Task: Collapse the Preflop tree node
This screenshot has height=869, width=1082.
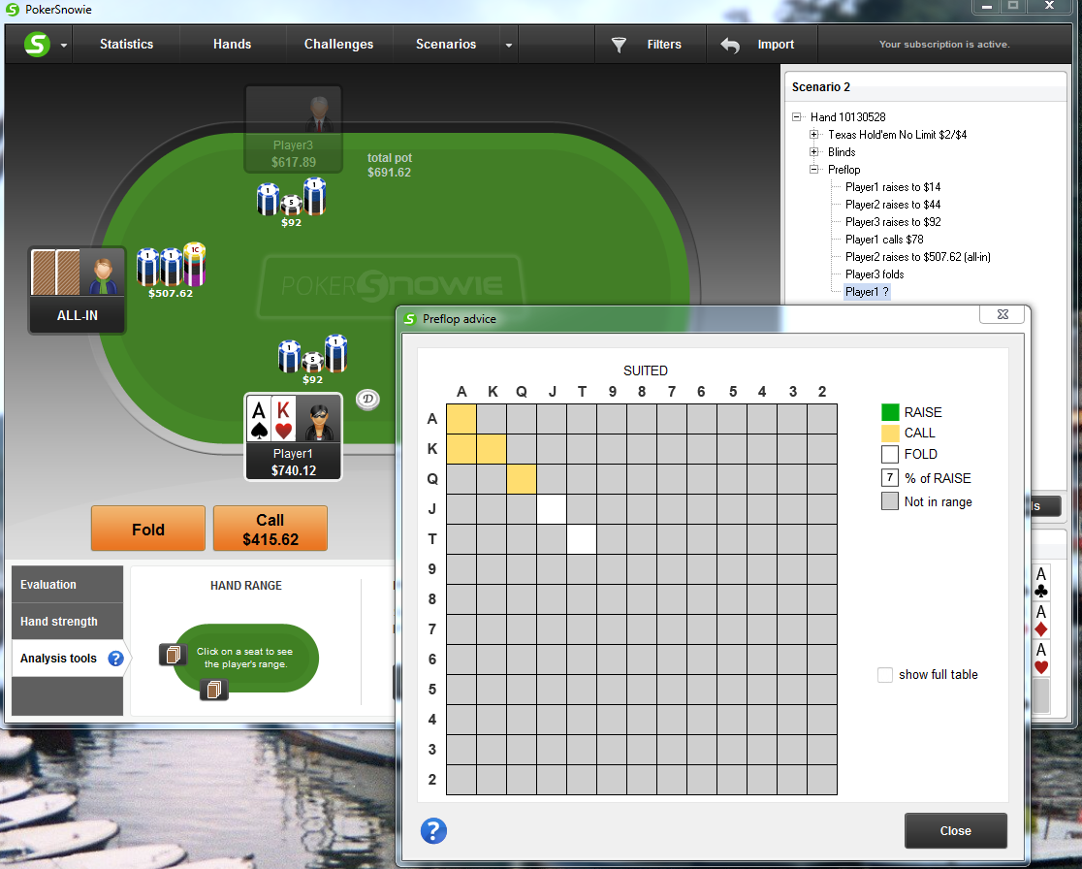Action: 813,169
